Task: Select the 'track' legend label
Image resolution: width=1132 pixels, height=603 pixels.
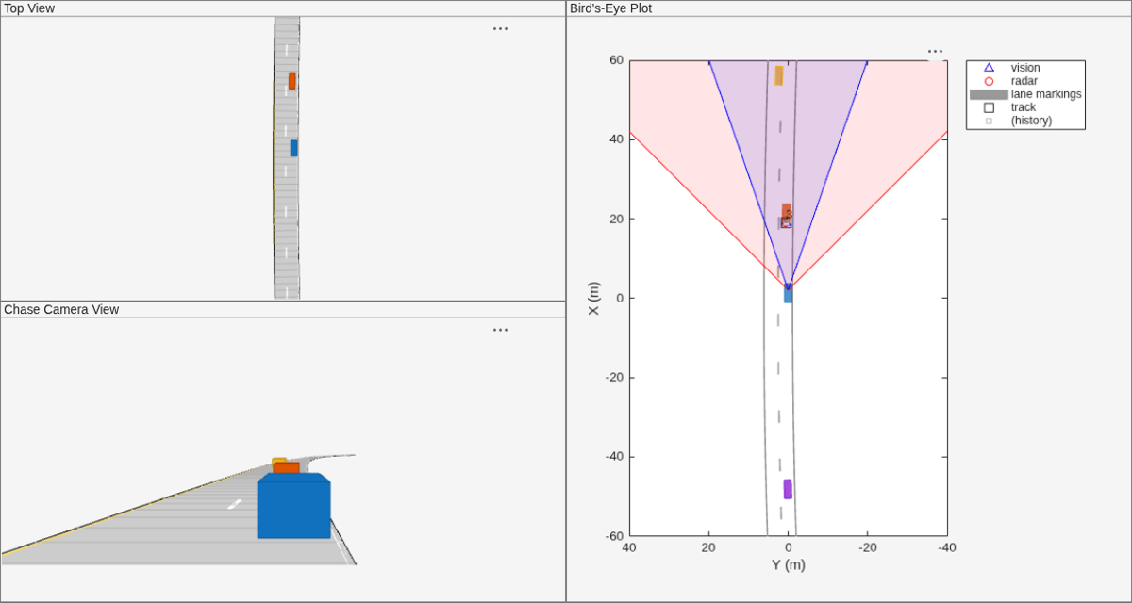Action: (1024, 107)
